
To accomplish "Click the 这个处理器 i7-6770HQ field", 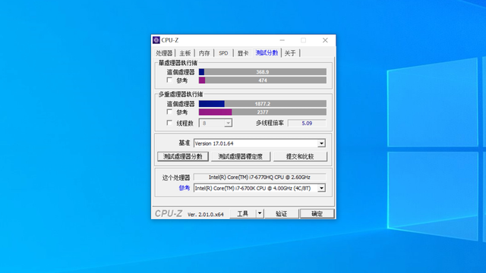I will point(260,177).
